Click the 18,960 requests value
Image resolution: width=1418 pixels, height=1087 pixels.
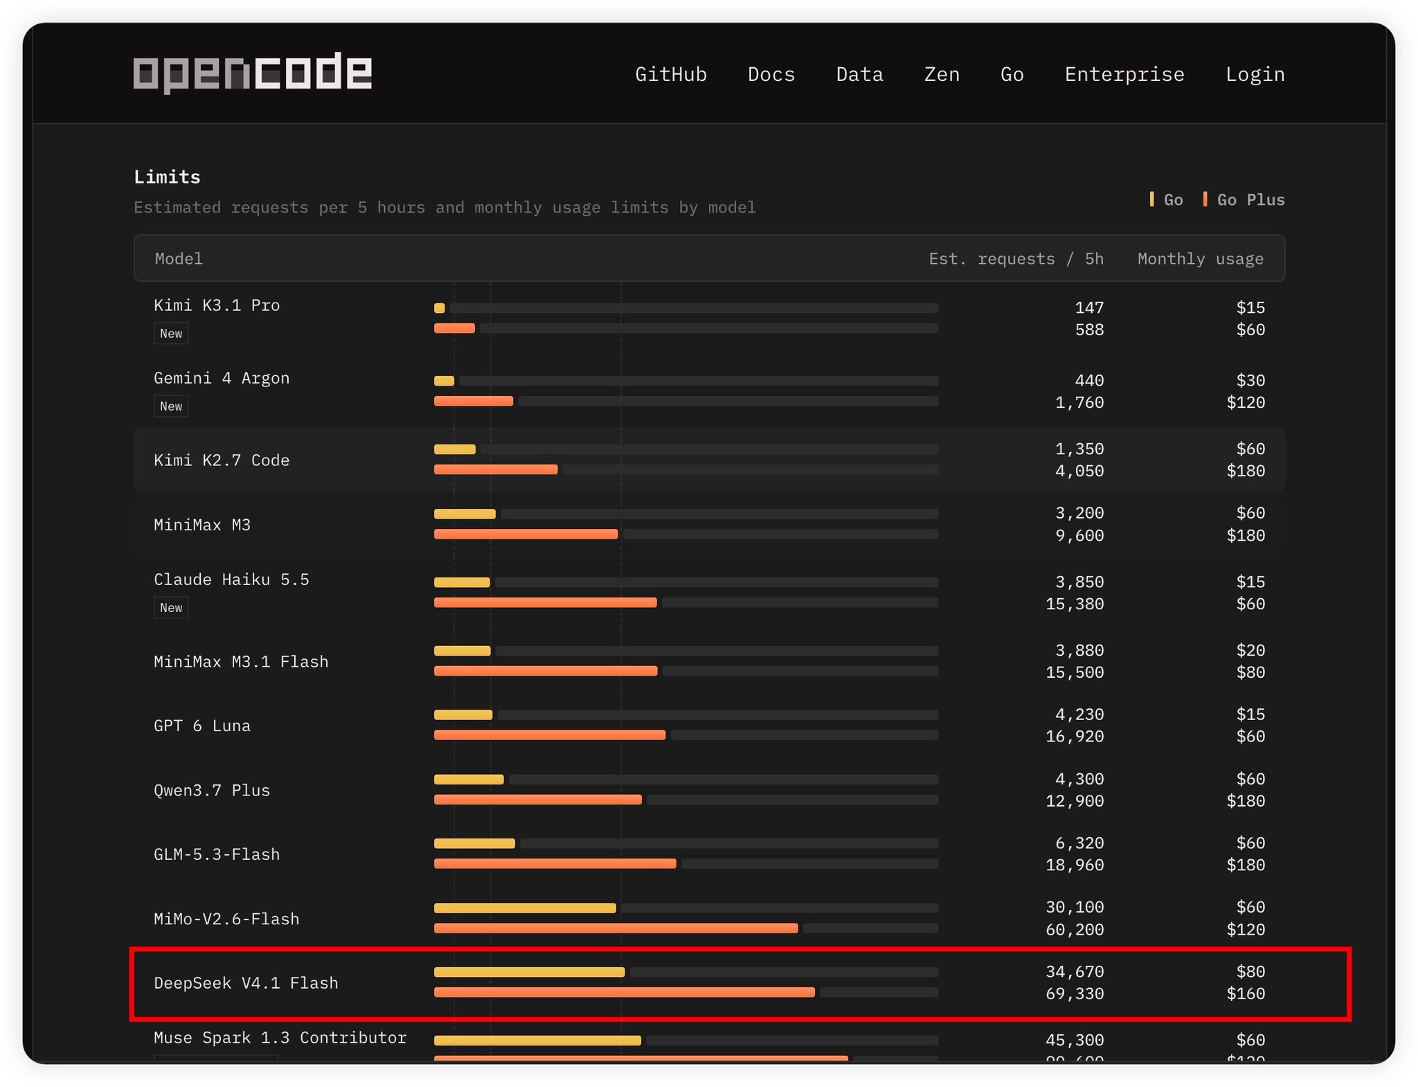tap(1075, 865)
